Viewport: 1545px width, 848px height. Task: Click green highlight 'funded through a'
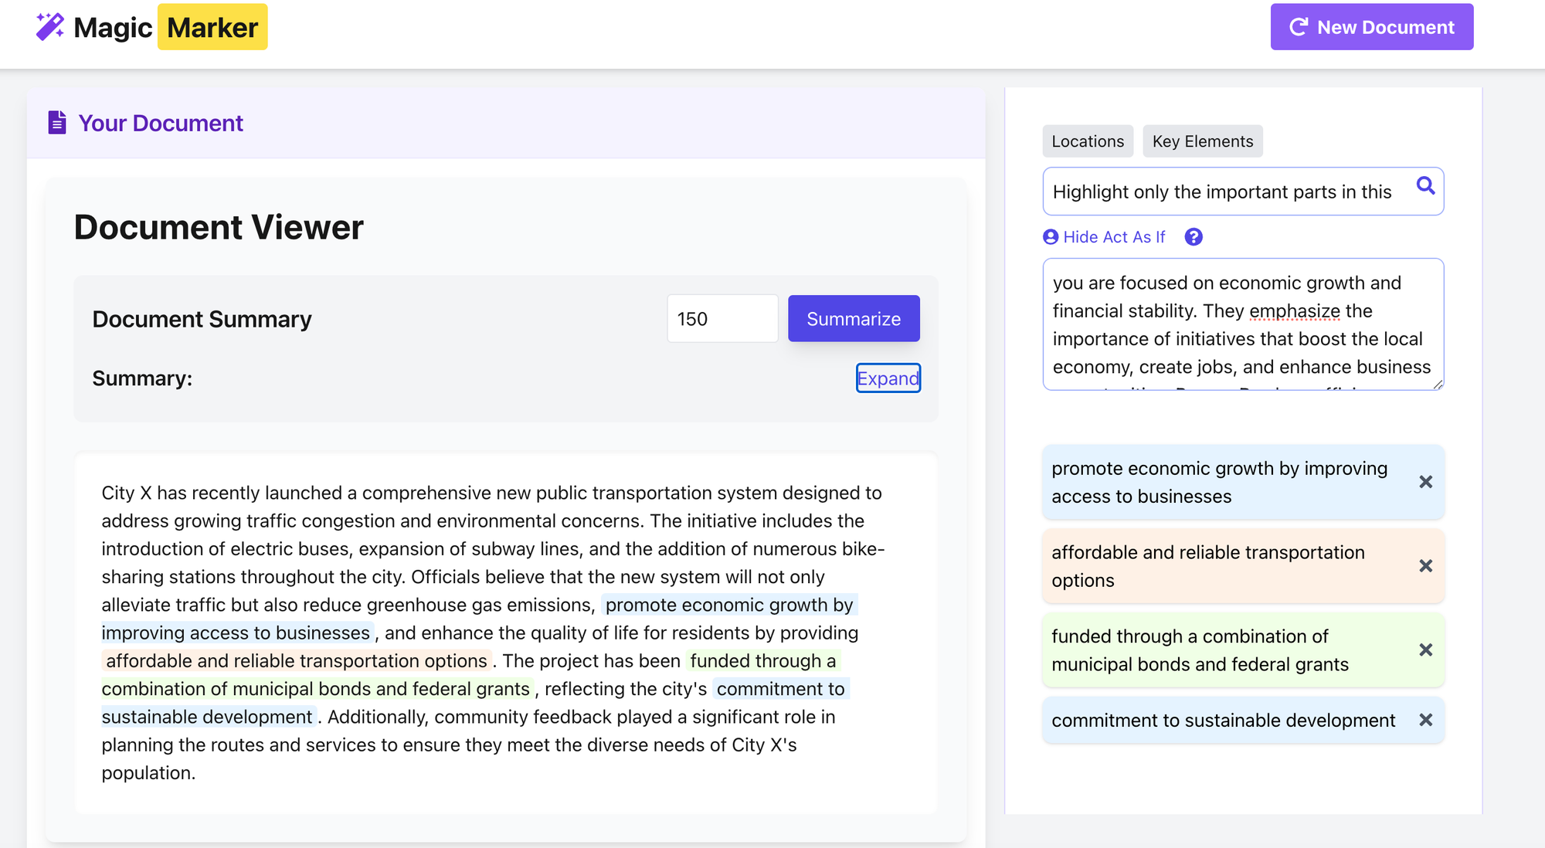[x=762, y=661]
